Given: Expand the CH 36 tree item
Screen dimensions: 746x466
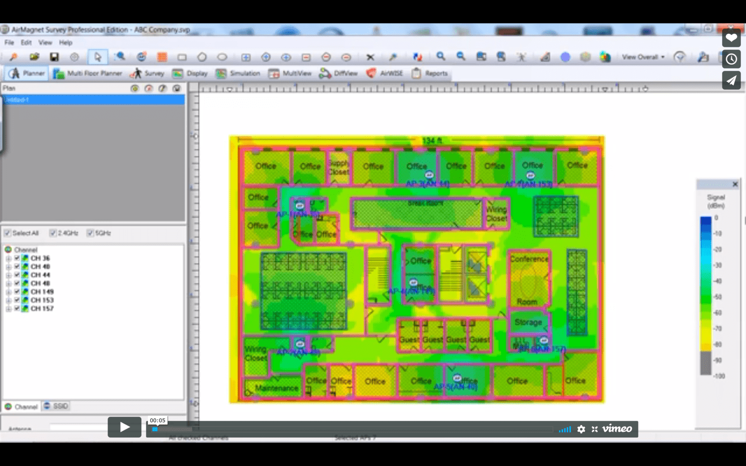Looking at the screenshot, I should coord(9,258).
